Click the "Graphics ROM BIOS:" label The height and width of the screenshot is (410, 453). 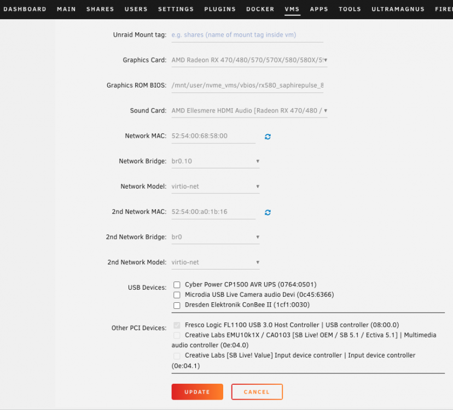136,85
